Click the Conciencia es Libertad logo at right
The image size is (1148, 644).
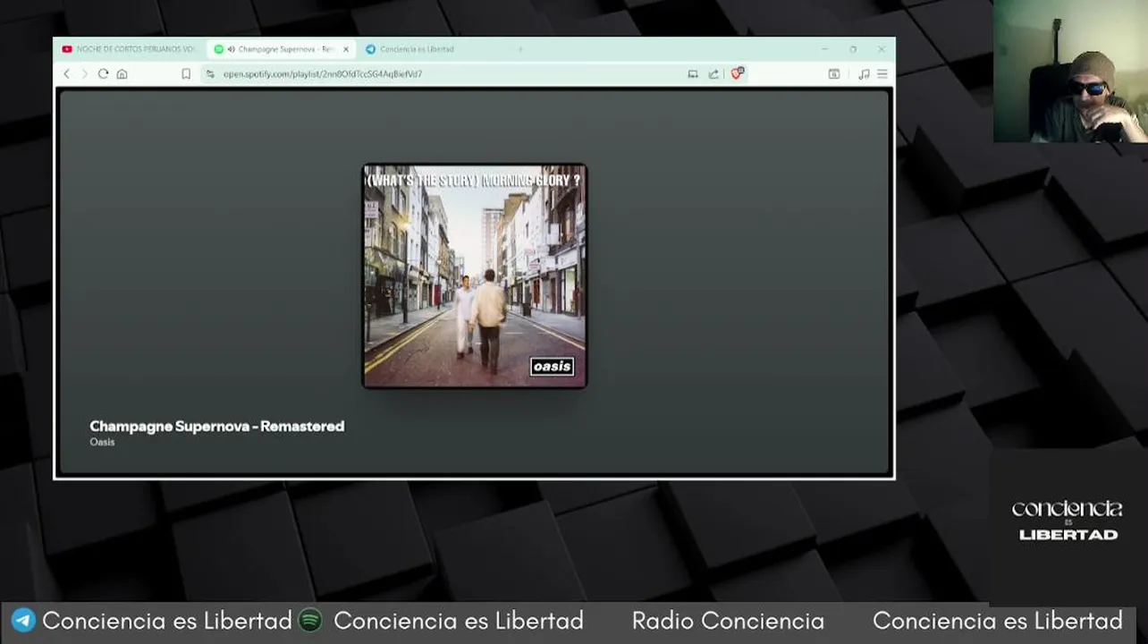(x=1068, y=521)
